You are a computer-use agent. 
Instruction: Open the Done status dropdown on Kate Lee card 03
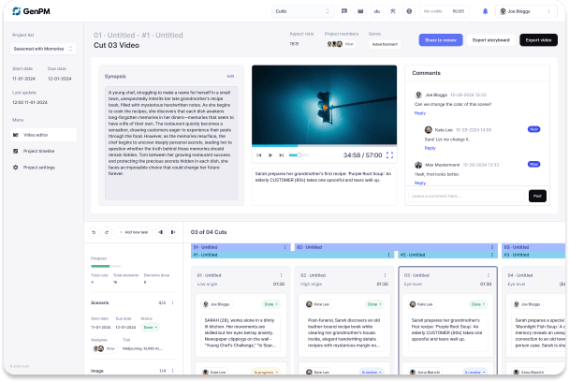click(478, 304)
